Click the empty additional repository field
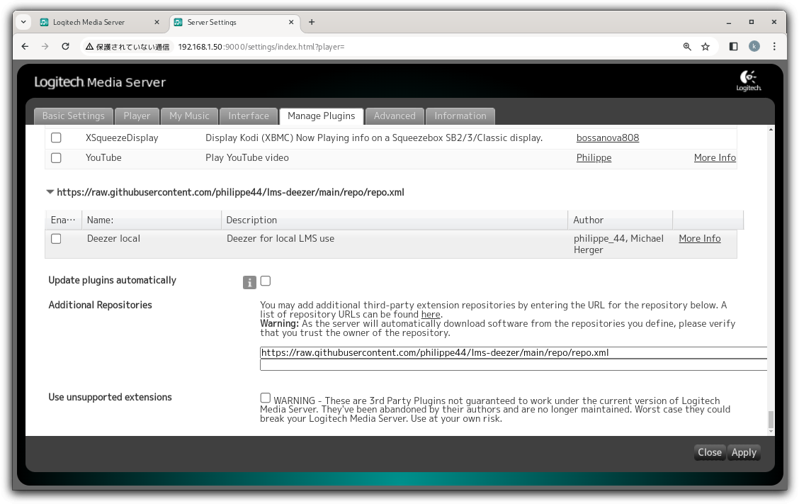799x504 pixels. click(513, 365)
